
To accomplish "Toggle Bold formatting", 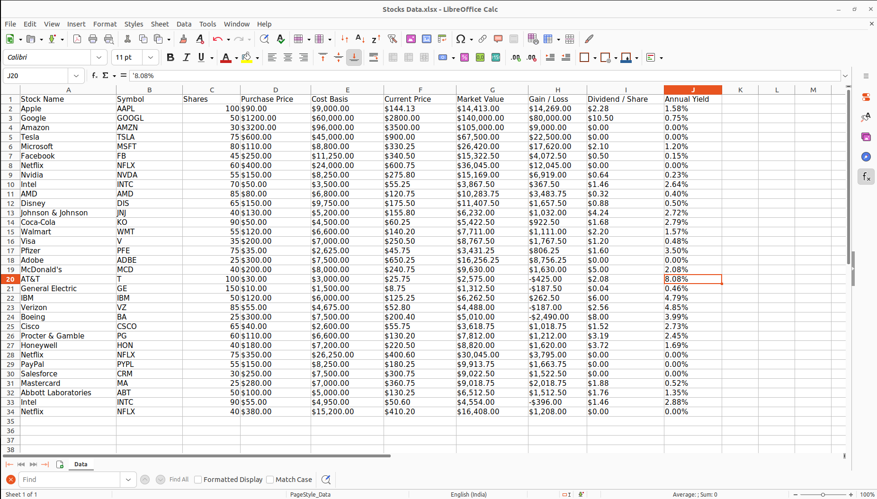I will [x=170, y=57].
